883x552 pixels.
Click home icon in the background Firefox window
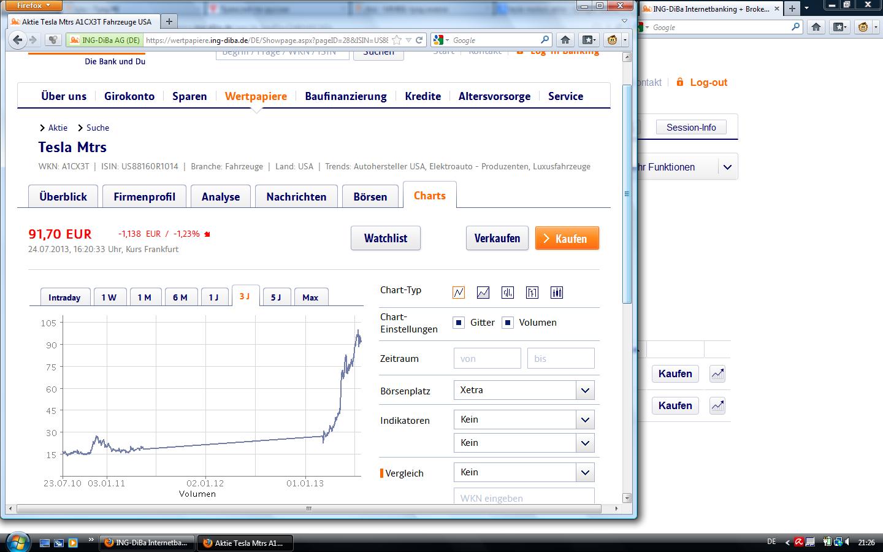tap(816, 27)
